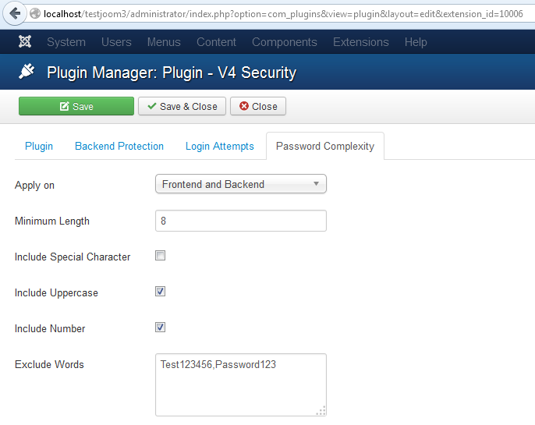Screen dimensions: 535x425
Task: Open the Users menu
Action: (x=116, y=42)
